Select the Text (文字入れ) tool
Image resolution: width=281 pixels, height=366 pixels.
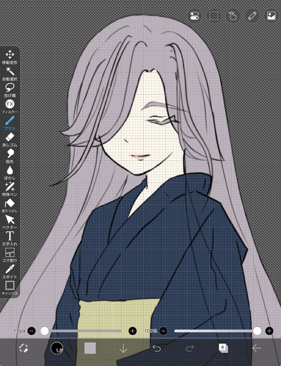click(x=10, y=238)
